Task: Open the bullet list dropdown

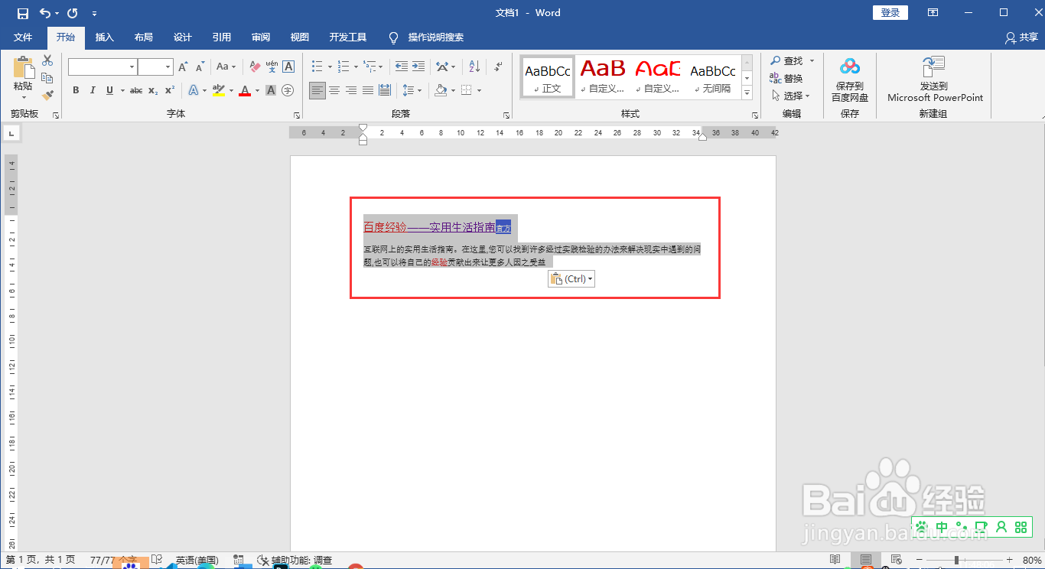Action: (330, 67)
